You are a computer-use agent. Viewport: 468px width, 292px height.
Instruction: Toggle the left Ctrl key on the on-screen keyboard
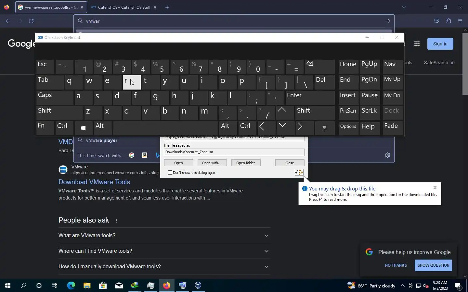pos(64,128)
